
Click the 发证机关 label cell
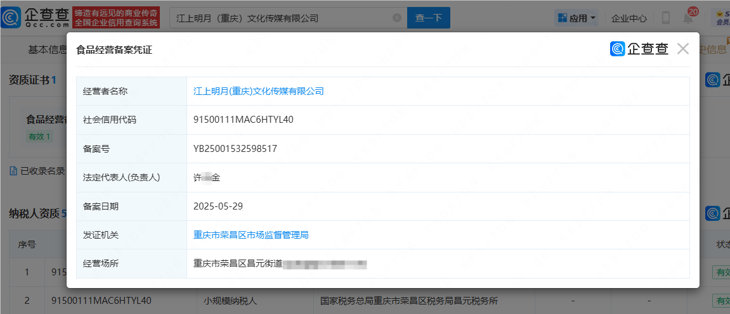131,235
